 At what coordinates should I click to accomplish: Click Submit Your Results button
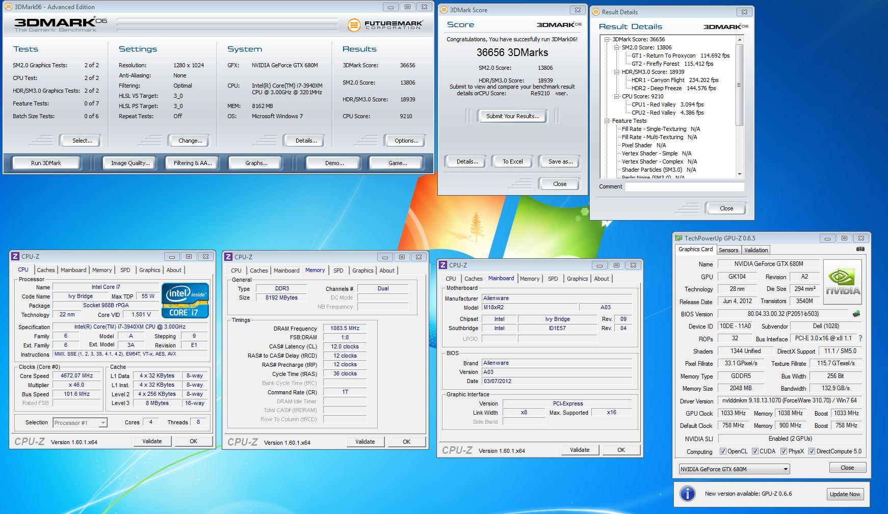pos(512,116)
